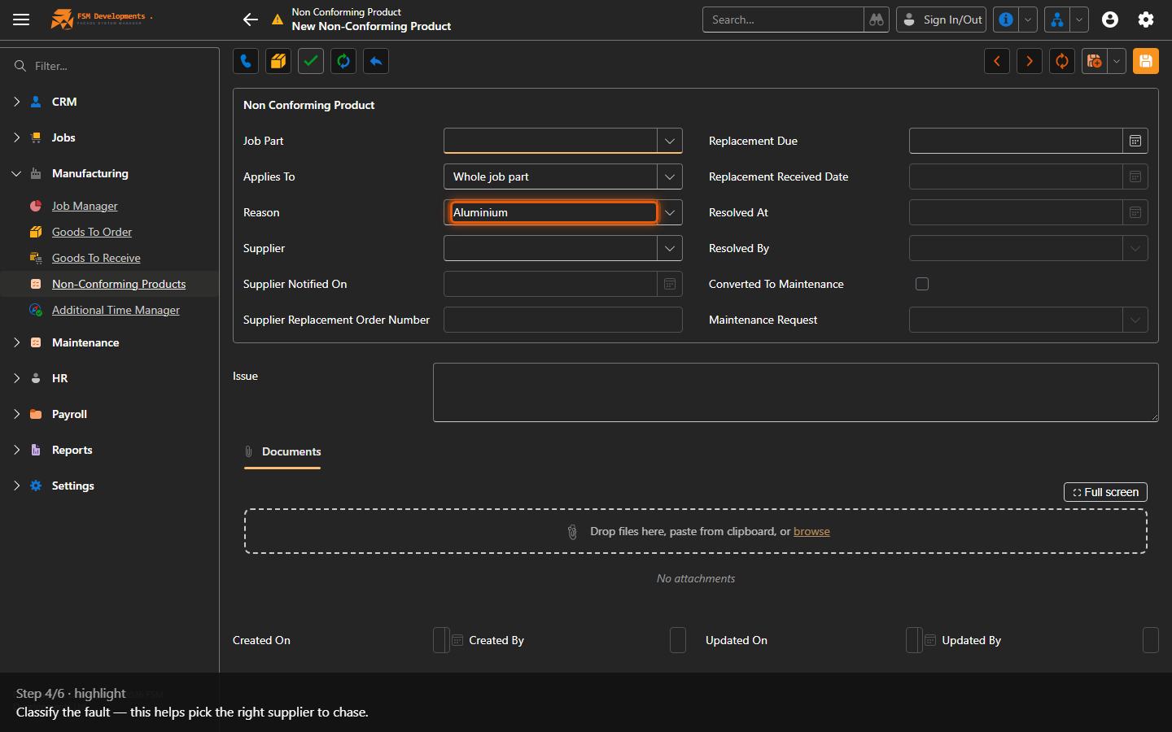Viewport: 1172px width, 732px height.
Task: Open the Reason dropdown arrow
Action: 670,212
